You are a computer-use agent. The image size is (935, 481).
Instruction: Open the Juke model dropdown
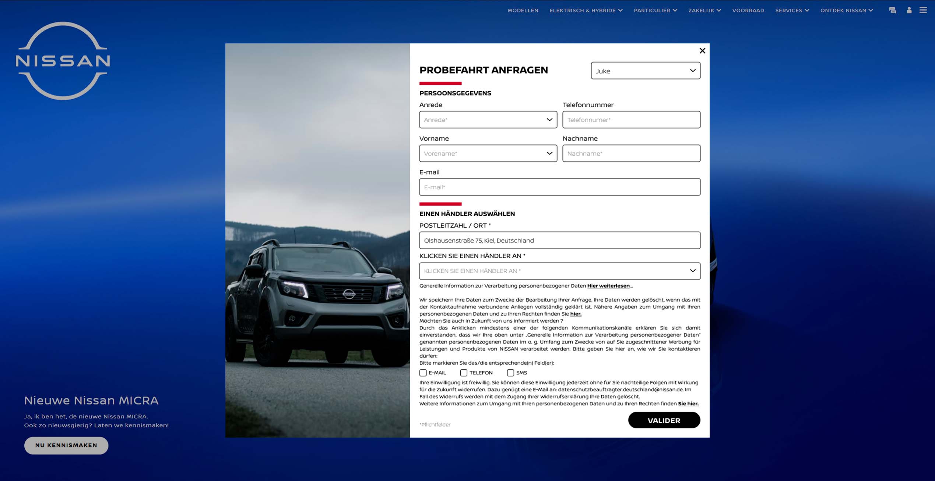[646, 71]
